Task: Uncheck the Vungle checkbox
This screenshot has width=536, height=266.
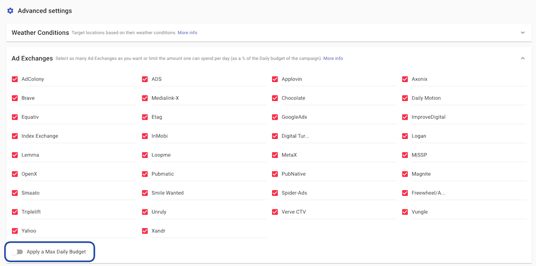Action: (x=405, y=212)
